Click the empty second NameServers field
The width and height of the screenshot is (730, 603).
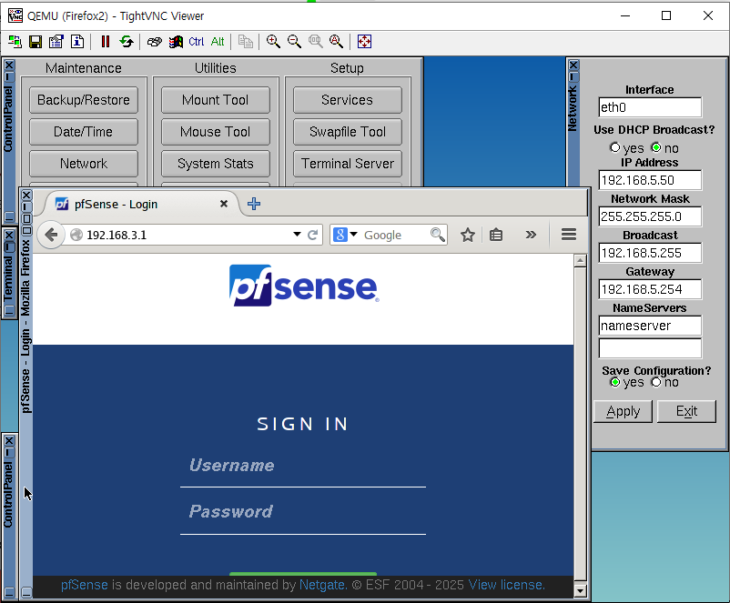[650, 348]
